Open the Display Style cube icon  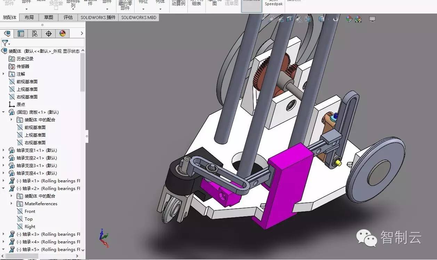(322, 19)
